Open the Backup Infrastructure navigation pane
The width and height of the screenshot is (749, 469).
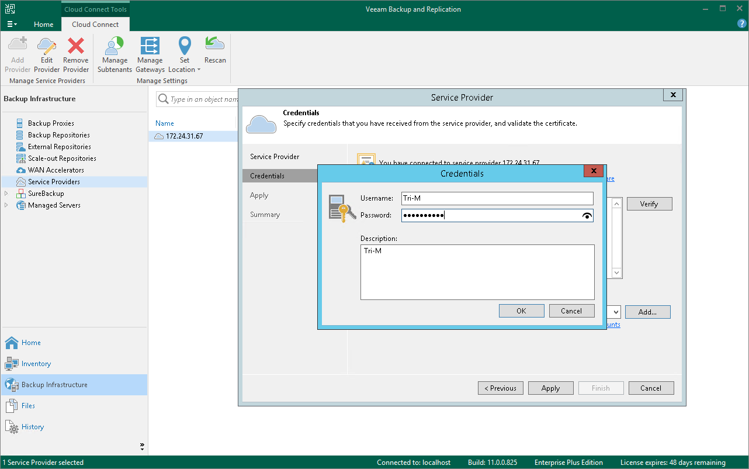point(74,385)
